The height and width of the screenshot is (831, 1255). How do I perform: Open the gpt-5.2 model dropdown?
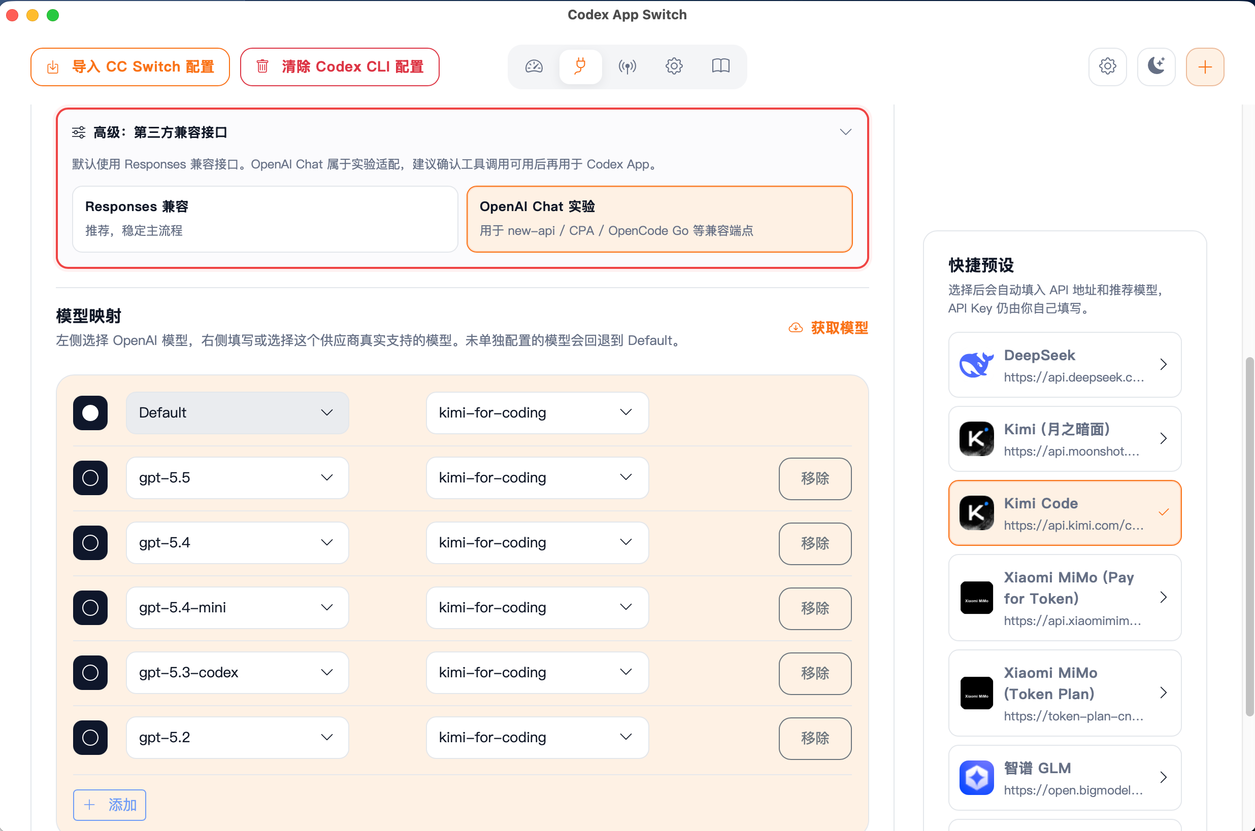(238, 738)
